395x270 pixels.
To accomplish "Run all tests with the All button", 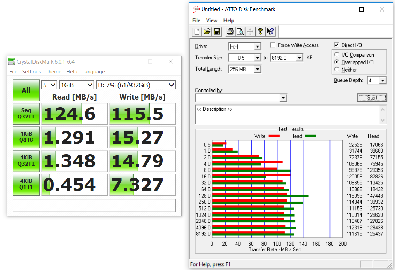I will pos(26,90).
